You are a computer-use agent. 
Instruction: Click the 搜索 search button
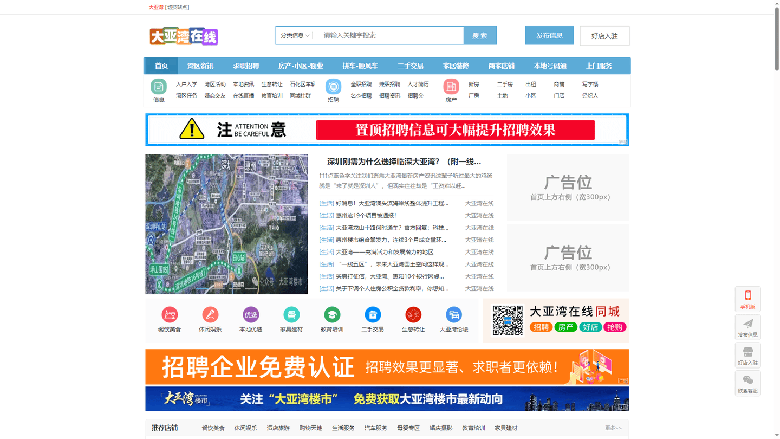click(480, 35)
